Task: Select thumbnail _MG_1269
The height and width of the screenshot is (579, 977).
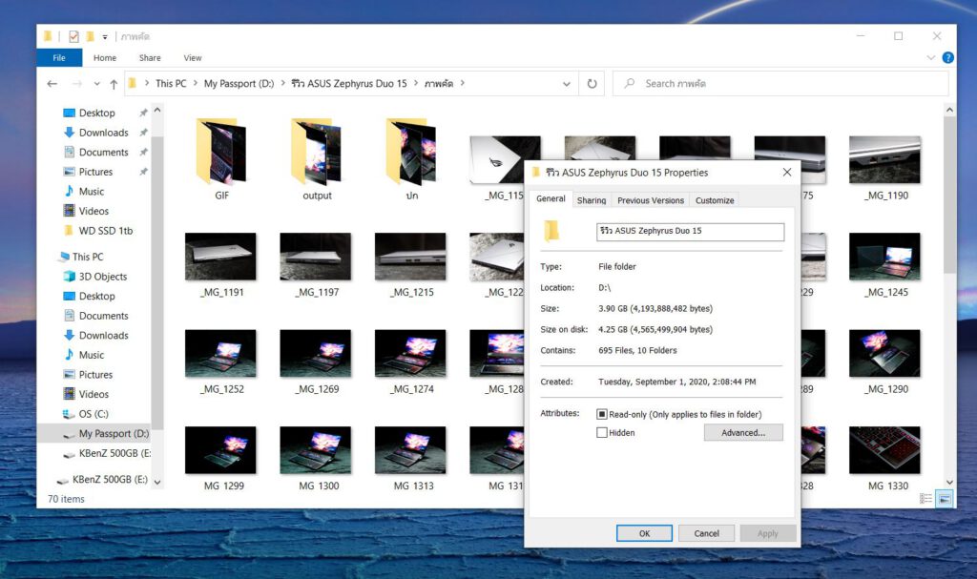Action: 315,353
